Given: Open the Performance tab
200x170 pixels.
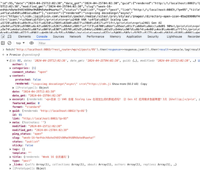Looking at the screenshot, I should [95, 37].
